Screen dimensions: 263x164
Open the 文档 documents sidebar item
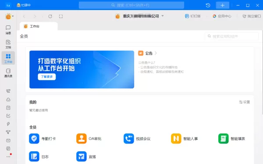[x=8, y=44]
